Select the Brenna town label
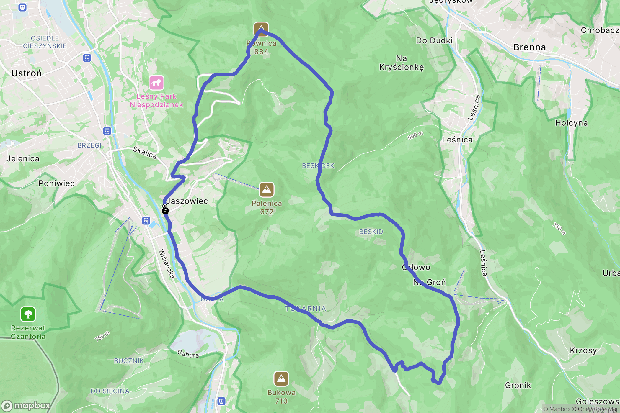 [530, 47]
